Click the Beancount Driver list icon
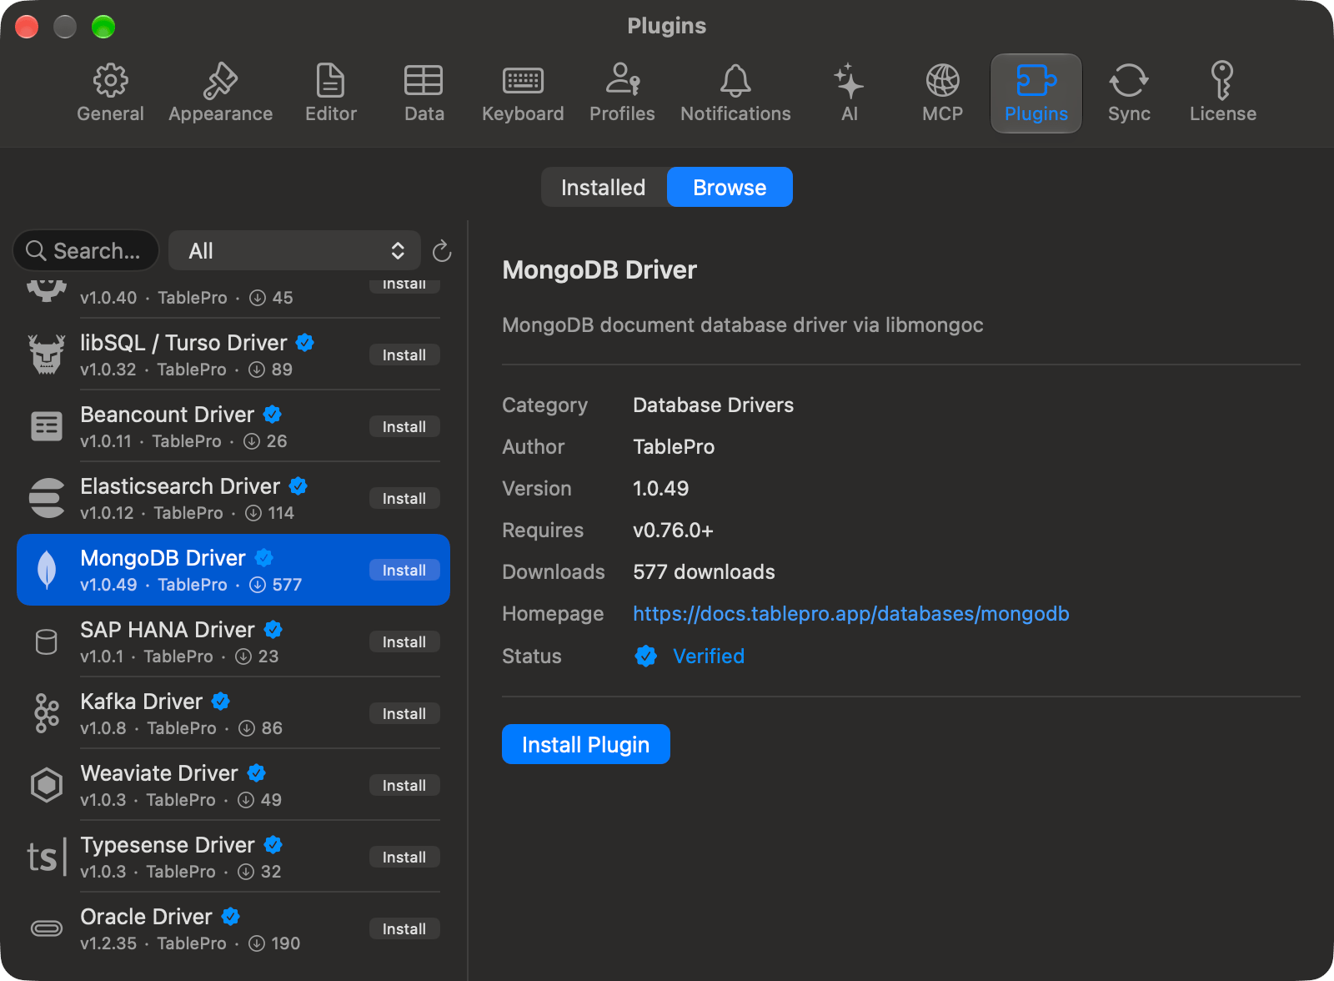Image resolution: width=1334 pixels, height=981 pixels. coord(47,426)
